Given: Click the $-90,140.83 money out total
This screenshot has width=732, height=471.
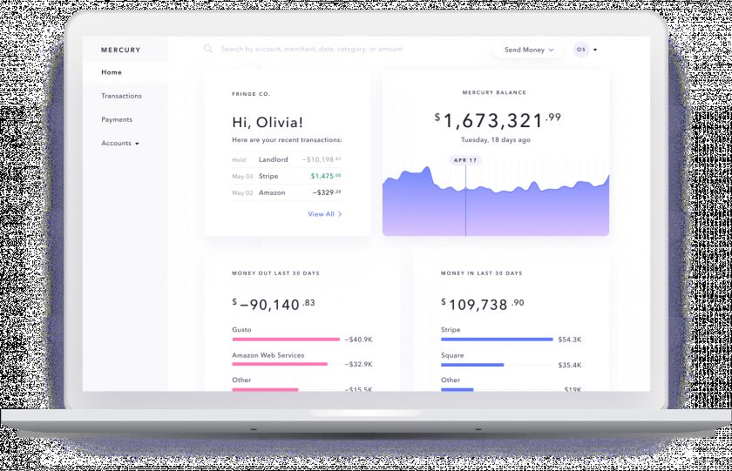Looking at the screenshot, I should [274, 304].
